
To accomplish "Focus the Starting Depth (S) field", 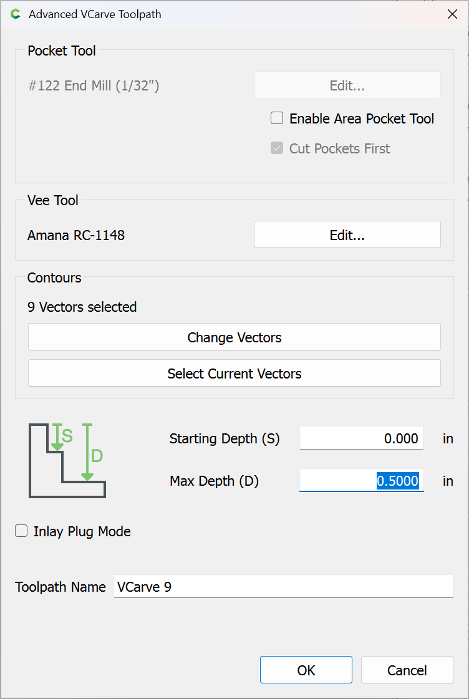I will click(x=361, y=438).
